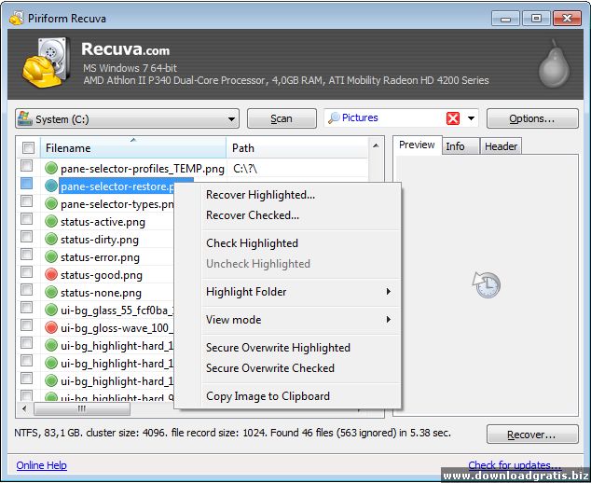The height and width of the screenshot is (483, 591).
Task: Click red status dot of ui-bg_gloss-wave file
Action: click(x=51, y=327)
